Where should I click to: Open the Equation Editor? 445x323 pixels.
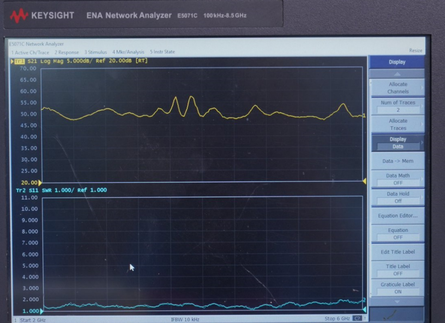pos(397,216)
